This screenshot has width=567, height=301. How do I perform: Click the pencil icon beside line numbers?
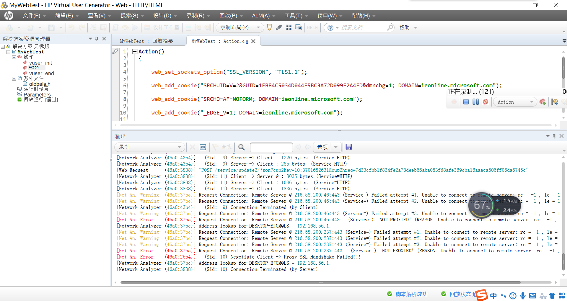(x=115, y=51)
